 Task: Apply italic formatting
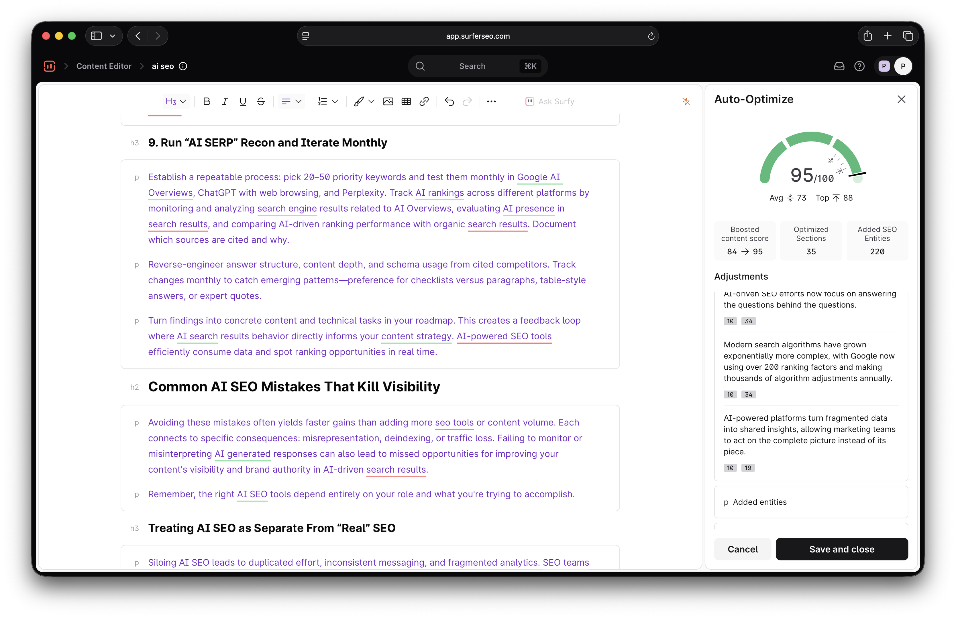pyautogui.click(x=225, y=102)
